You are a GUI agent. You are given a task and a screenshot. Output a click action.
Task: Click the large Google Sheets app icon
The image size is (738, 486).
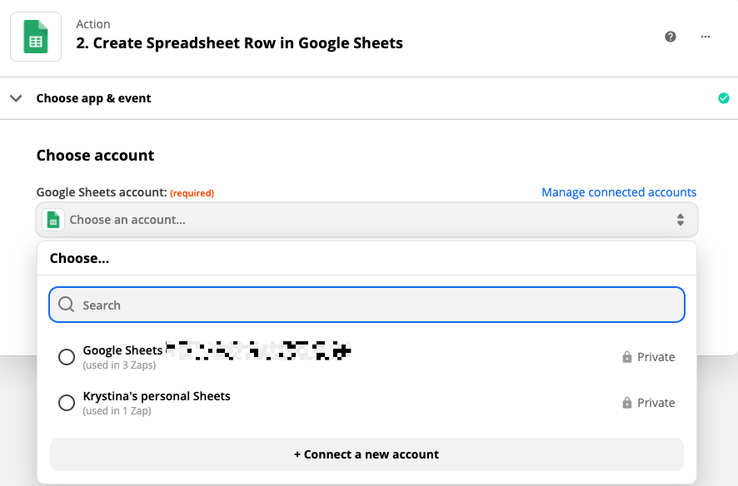(36, 37)
